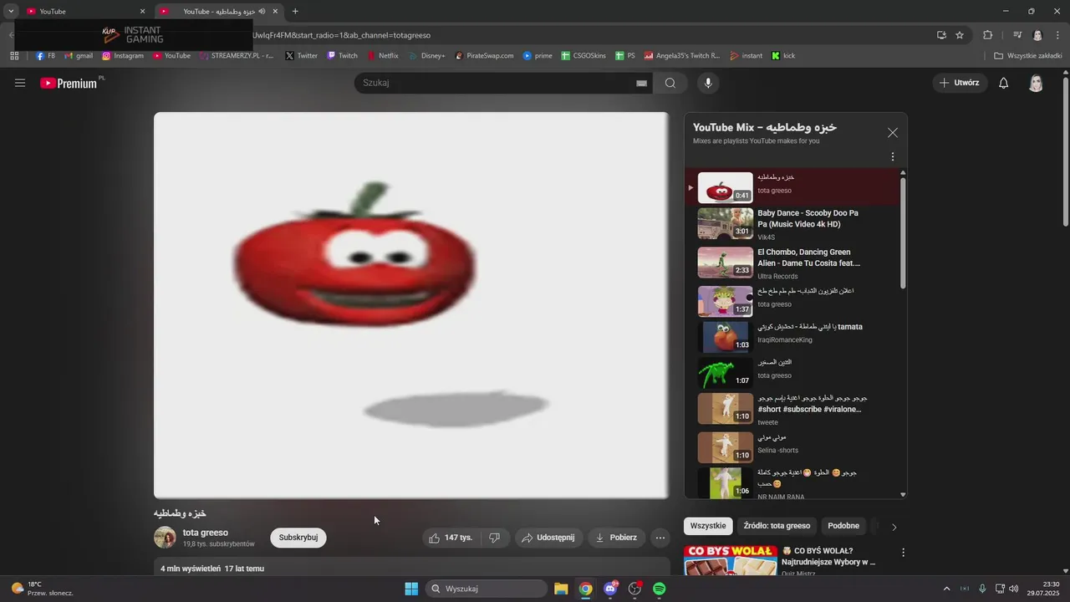The height and width of the screenshot is (602, 1070).
Task: Open the tota greeso channel name link
Action: coord(206,533)
